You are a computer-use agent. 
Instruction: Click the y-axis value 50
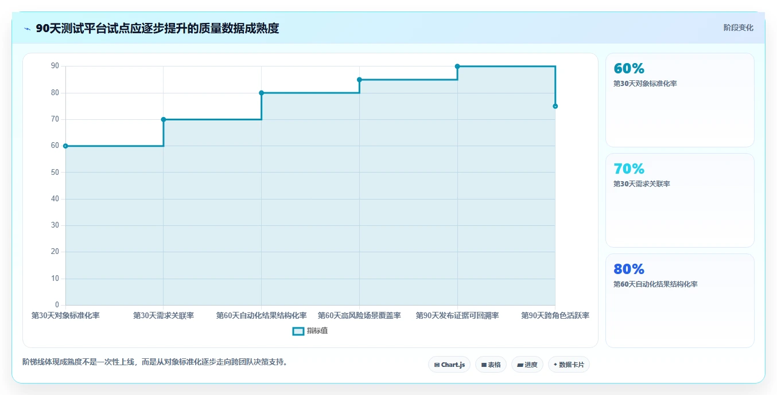tap(55, 172)
